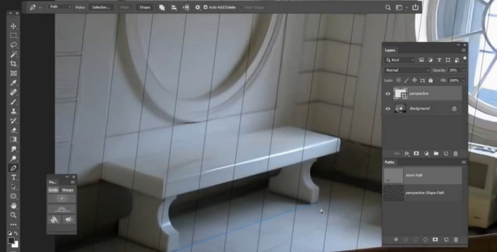Select the Horizontal Type tool

[x=13, y=178]
